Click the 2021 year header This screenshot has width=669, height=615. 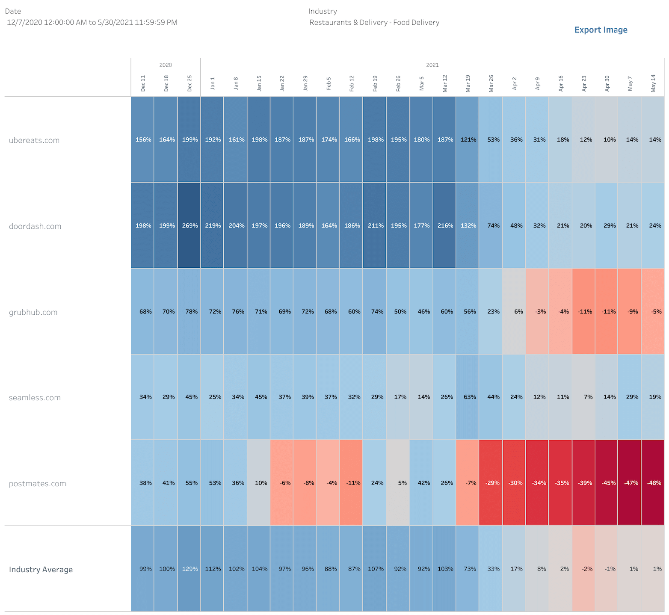pos(432,65)
